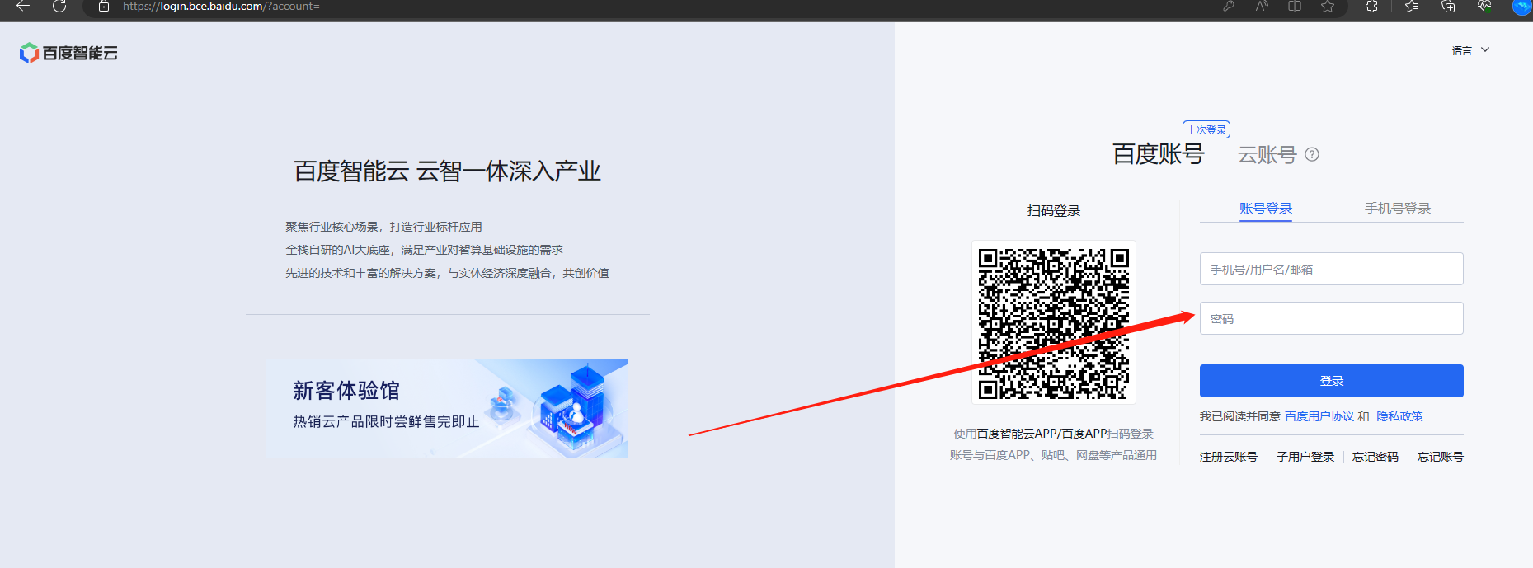1533x568 pixels.
Task: Click the 使用百度智能云APP/百度APP扫码登录 text
Action: point(1054,434)
